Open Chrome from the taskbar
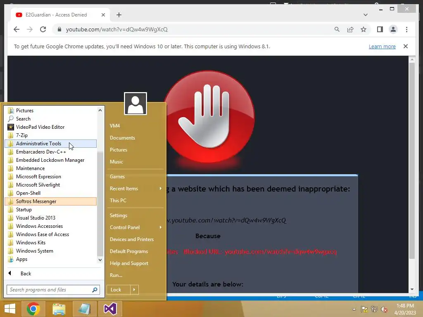Viewport: 423px width, 317px height. pos(33,309)
